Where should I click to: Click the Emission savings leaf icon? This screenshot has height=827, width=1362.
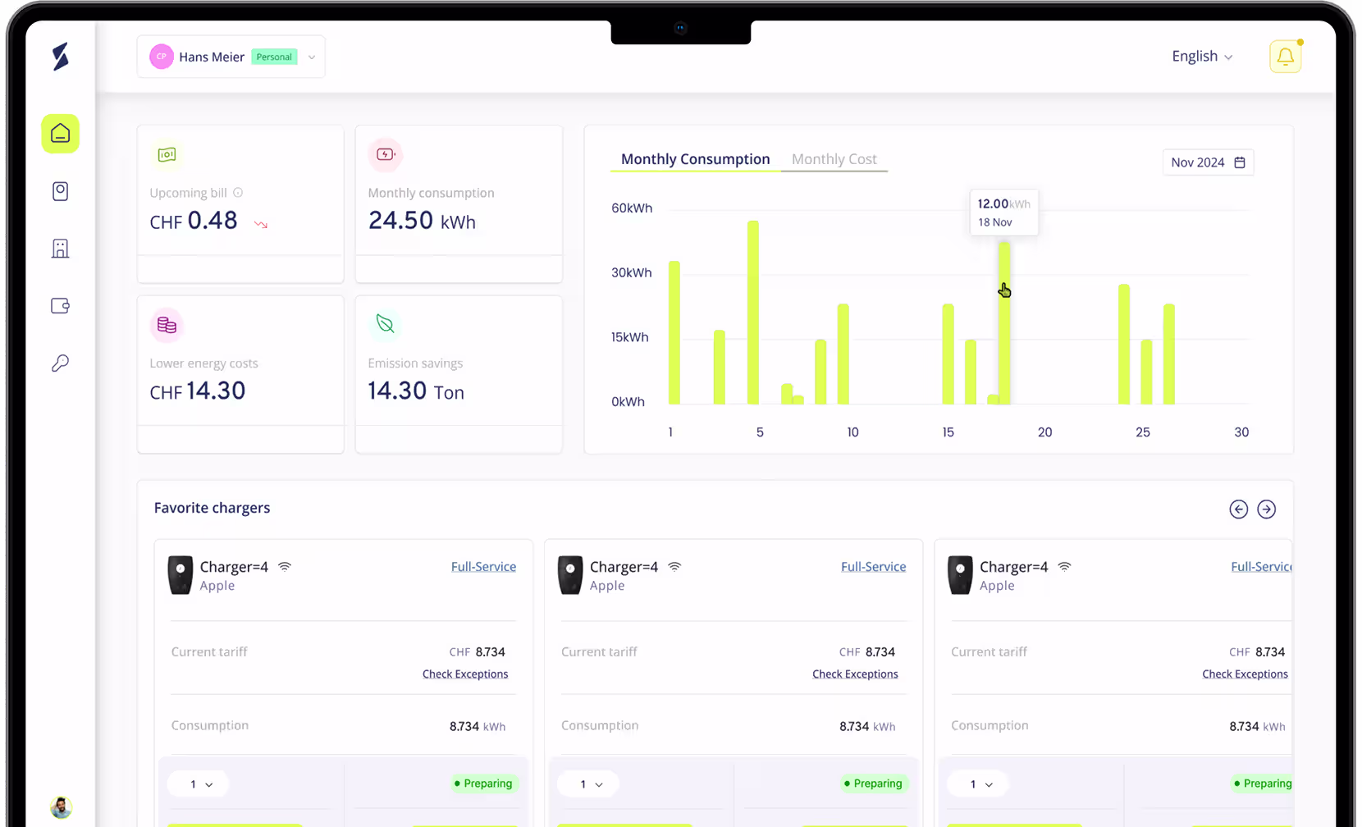click(x=386, y=324)
